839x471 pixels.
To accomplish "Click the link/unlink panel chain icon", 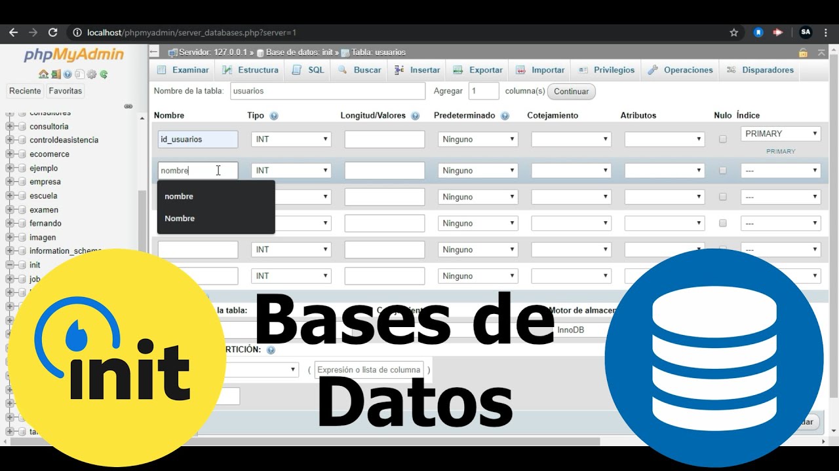I will click(128, 106).
